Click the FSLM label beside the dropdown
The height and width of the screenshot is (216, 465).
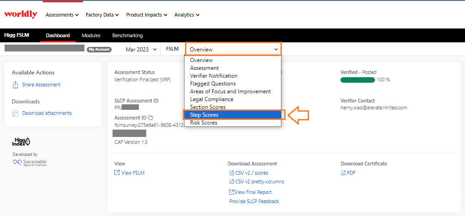pyautogui.click(x=172, y=49)
